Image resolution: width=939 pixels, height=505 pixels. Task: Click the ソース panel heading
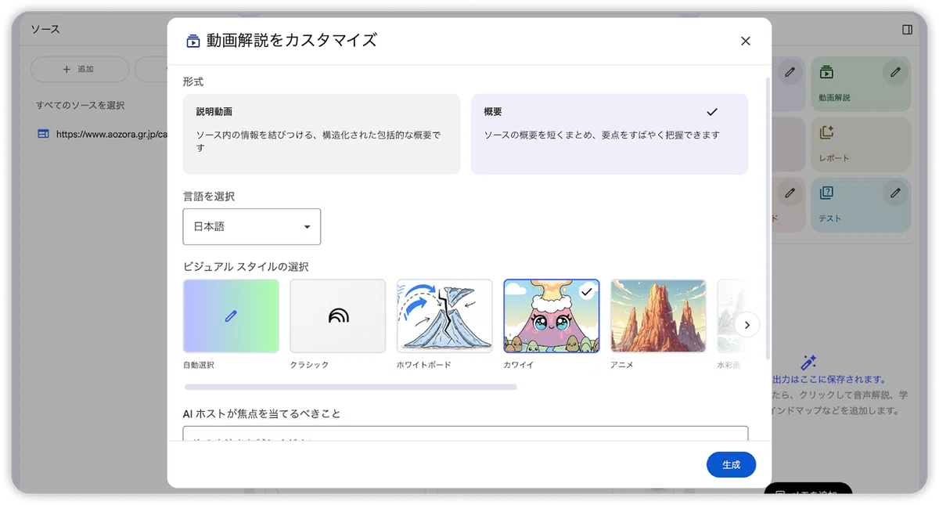(45, 30)
